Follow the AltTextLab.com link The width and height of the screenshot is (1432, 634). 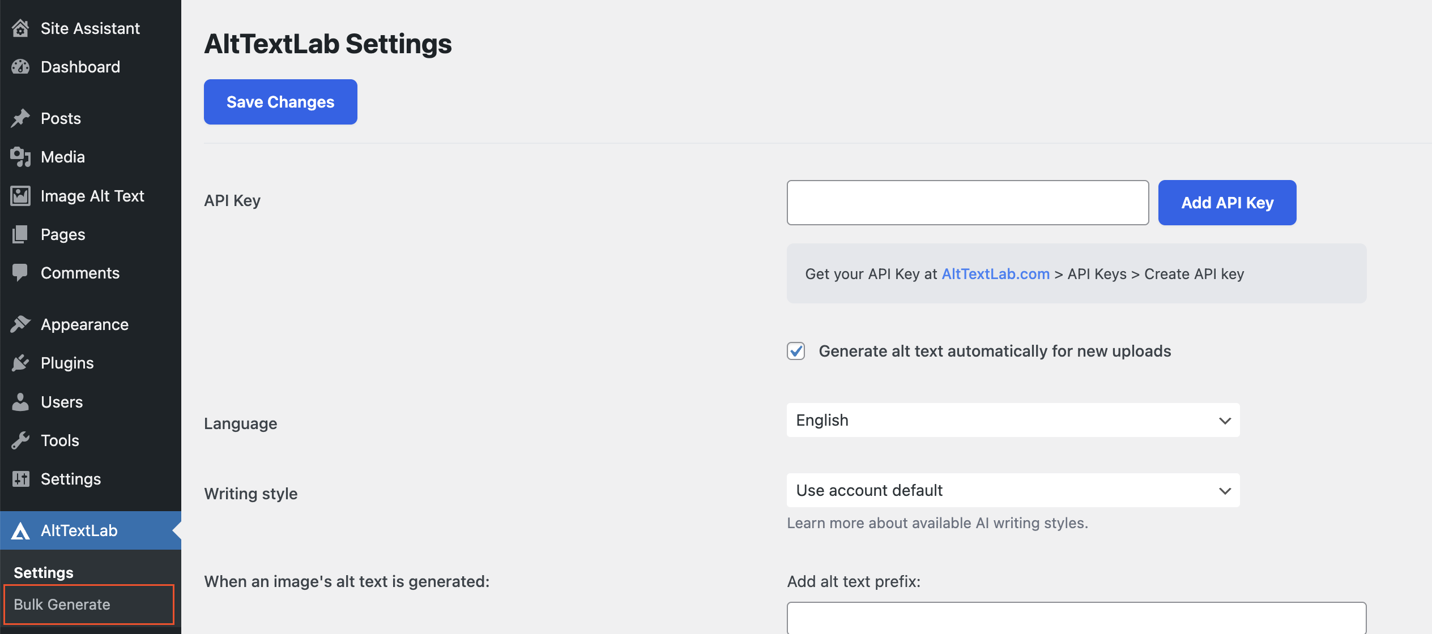click(995, 274)
